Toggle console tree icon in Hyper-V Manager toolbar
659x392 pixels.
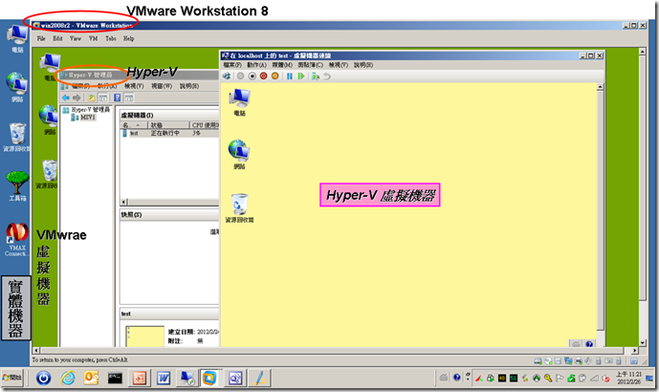(x=103, y=98)
